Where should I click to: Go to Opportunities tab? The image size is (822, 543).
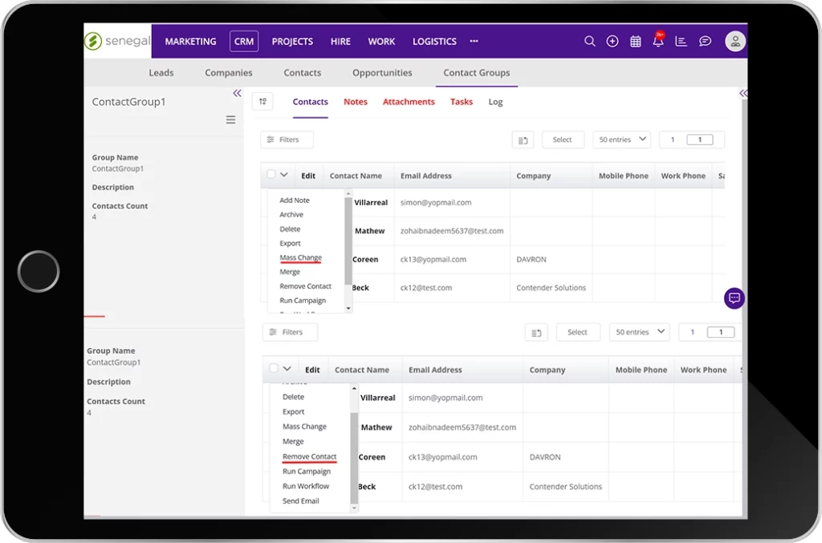point(382,73)
